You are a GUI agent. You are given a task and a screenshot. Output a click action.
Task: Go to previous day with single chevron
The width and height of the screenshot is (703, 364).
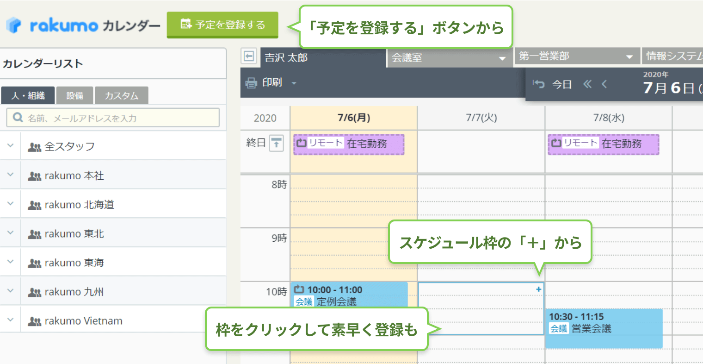click(x=604, y=84)
